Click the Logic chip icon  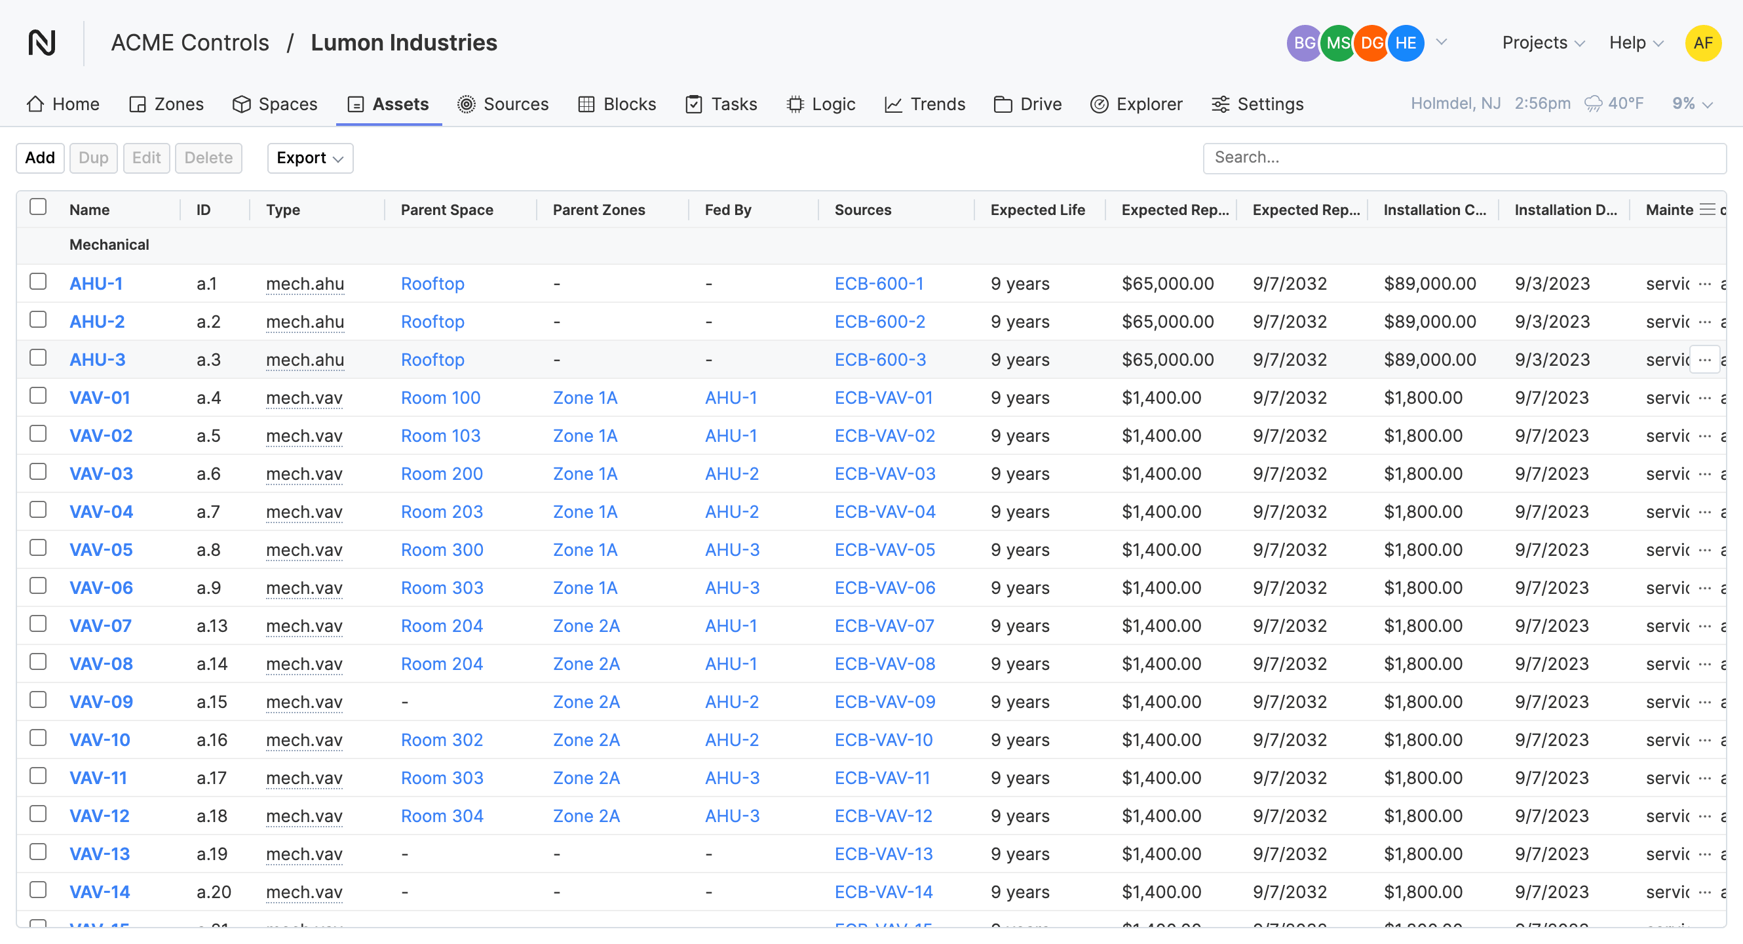(795, 104)
